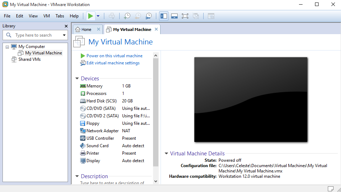
Task: Click the Floppy device icon
Action: tap(83, 123)
